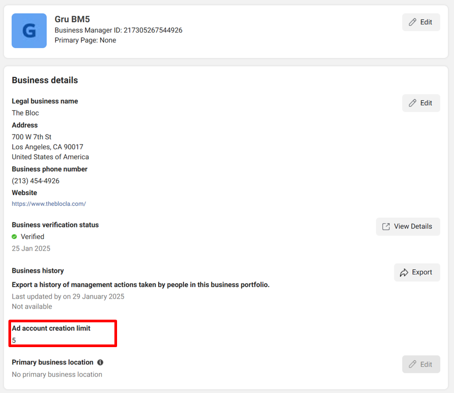
Task: Click the address line '700 W 7th St'
Action: 32,137
